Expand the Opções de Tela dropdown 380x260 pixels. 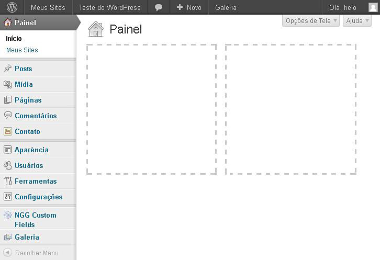pos(311,21)
